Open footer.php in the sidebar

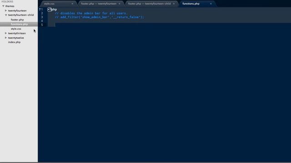[17, 19]
